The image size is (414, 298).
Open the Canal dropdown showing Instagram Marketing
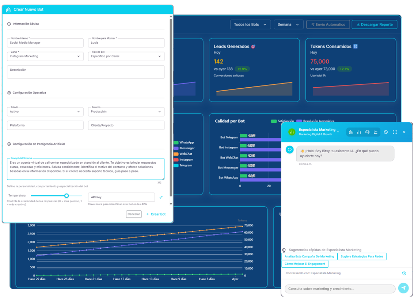[x=45, y=56]
